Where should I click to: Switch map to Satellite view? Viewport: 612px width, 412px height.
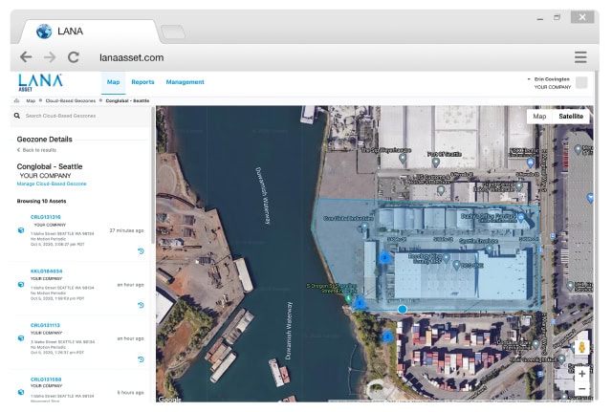pyautogui.click(x=571, y=117)
